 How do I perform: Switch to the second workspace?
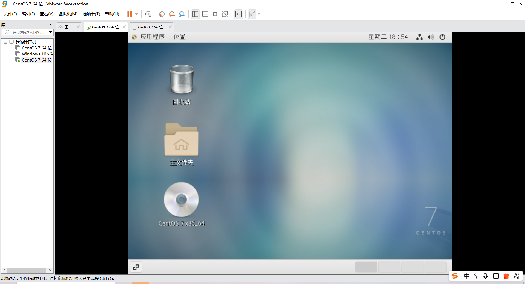point(389,267)
